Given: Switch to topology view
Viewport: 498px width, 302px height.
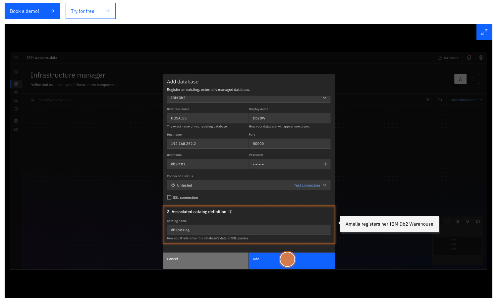Looking at the screenshot, I should [461, 79].
